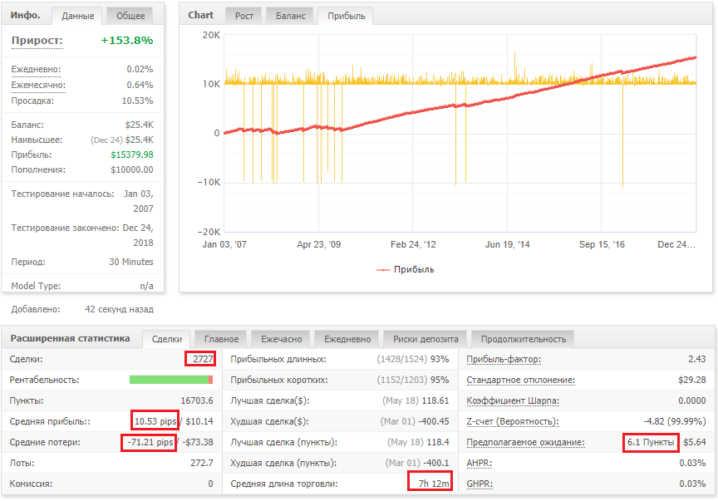Viewport: 718px width, 501px height.
Task: Click the Ежедневно underlined label
Action: 36,70
